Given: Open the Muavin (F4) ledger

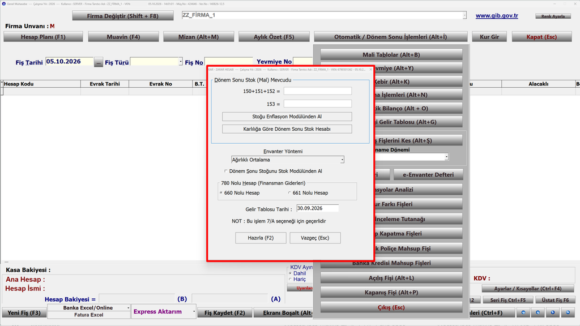Looking at the screenshot, I should coord(123,37).
